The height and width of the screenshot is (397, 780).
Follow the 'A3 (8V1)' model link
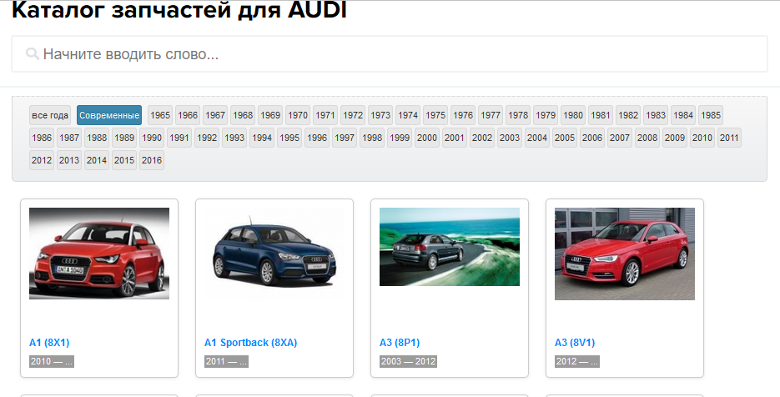pyautogui.click(x=575, y=343)
